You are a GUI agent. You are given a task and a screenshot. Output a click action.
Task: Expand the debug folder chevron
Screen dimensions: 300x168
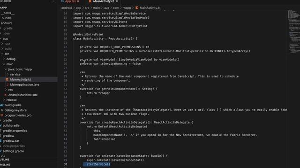tap(4, 59)
